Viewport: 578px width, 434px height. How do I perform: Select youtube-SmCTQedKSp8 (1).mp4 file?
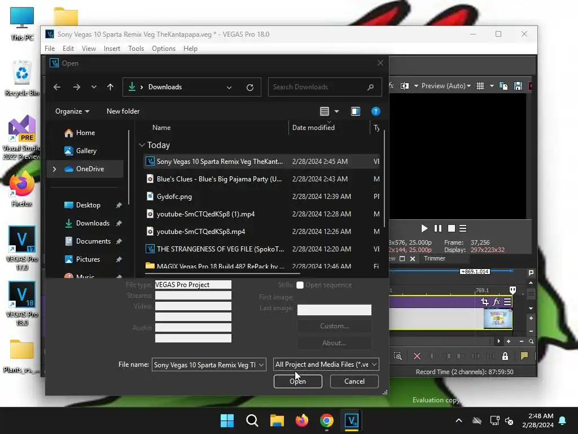point(261,214)
